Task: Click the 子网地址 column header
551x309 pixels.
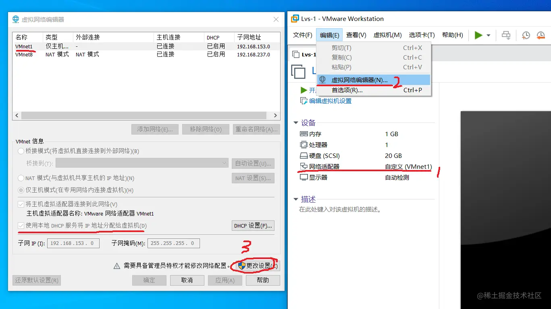Action: click(257, 37)
